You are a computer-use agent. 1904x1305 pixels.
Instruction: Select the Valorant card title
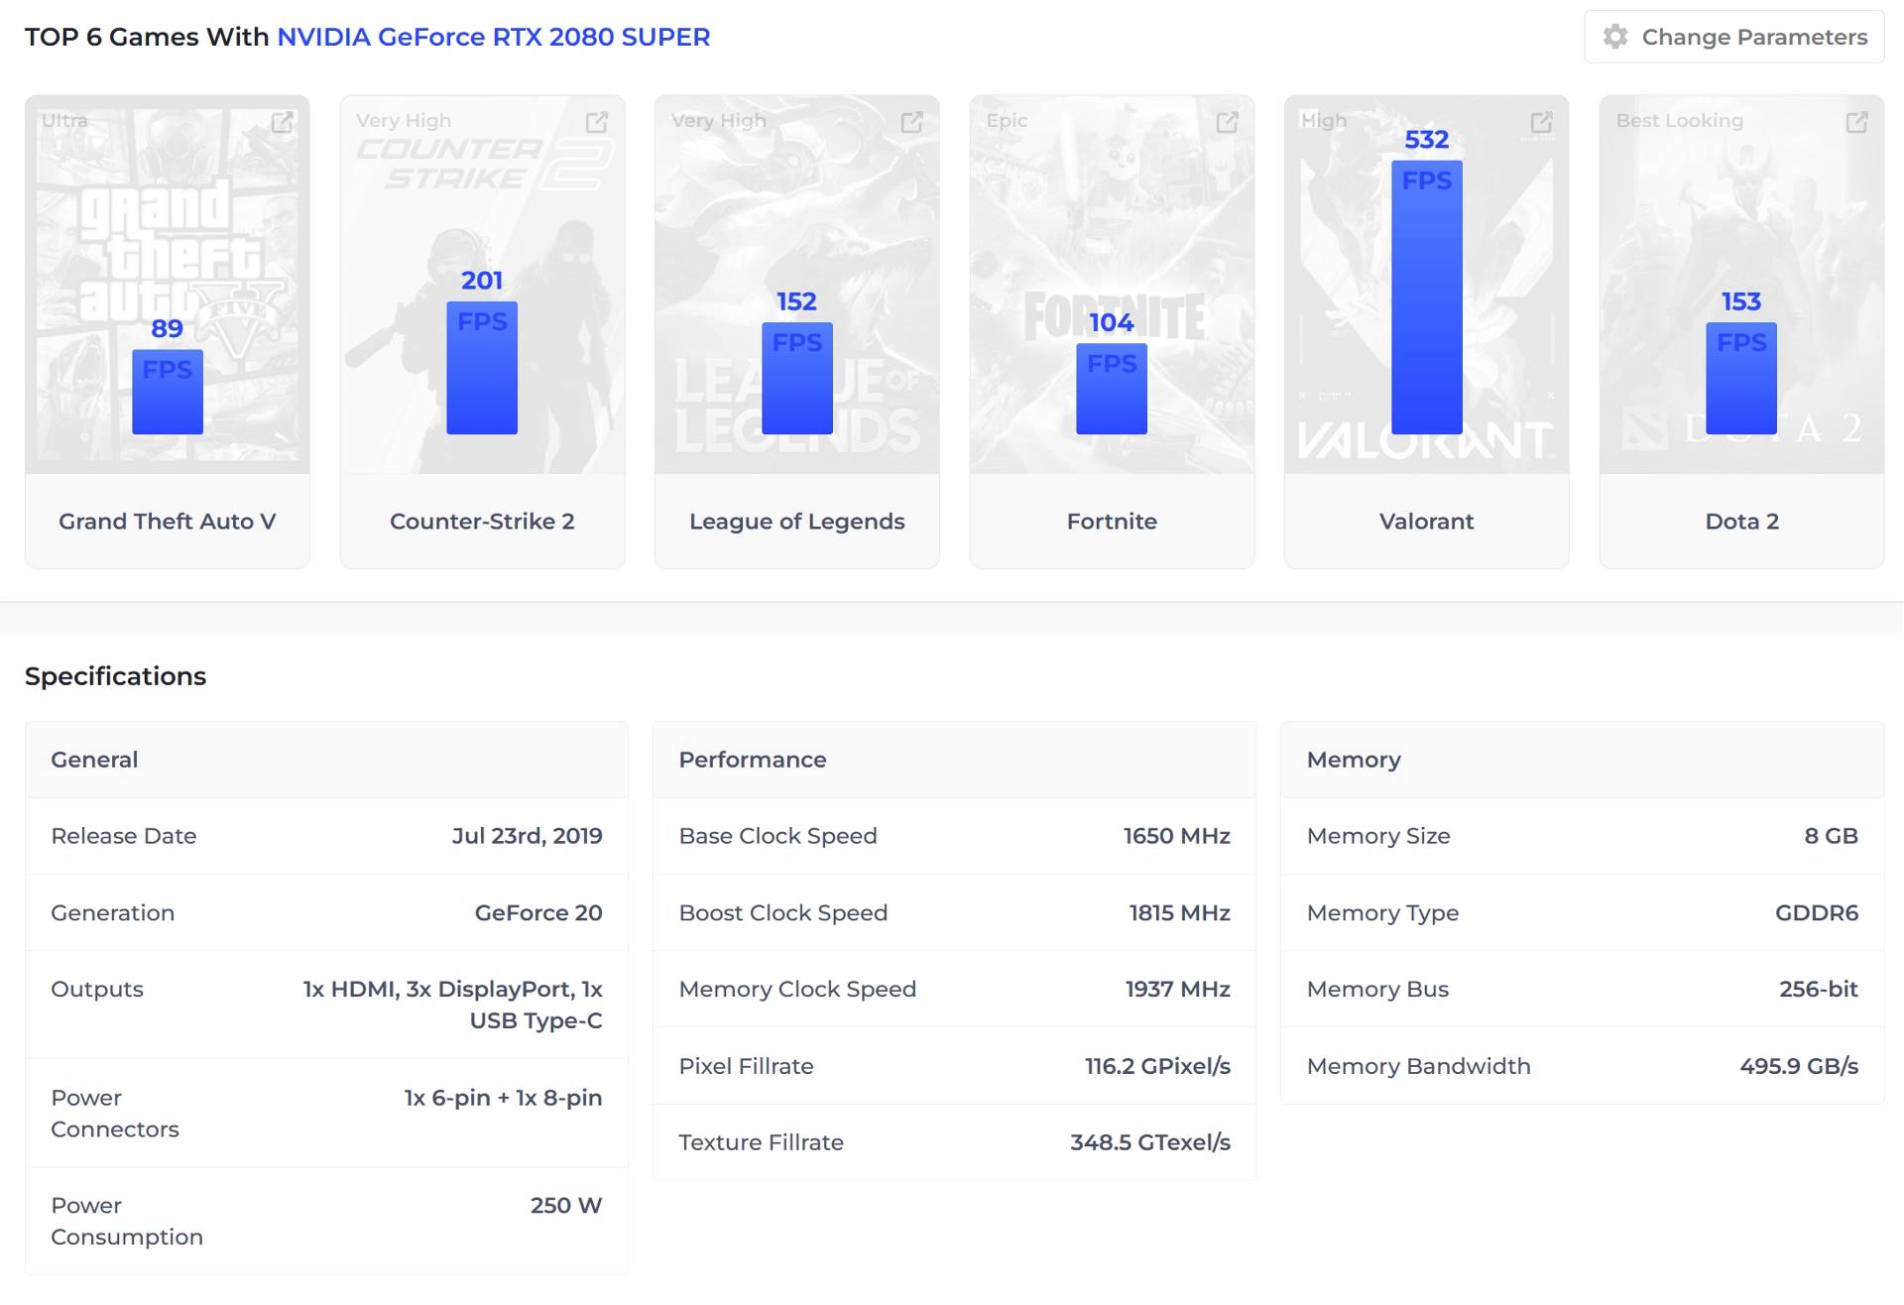1427,522
